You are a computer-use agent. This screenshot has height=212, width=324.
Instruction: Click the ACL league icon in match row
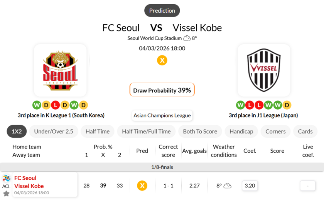coord(6,179)
